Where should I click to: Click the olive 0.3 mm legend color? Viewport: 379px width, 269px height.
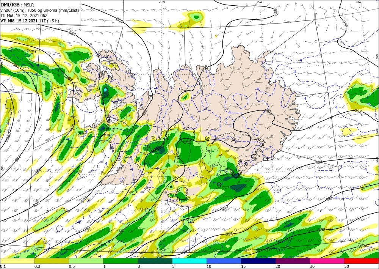52,261
